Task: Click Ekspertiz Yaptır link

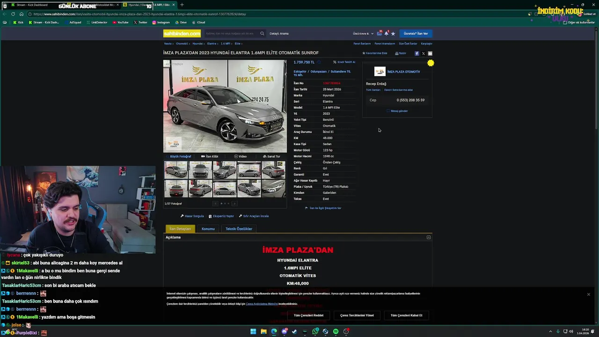Action: pos(221,216)
